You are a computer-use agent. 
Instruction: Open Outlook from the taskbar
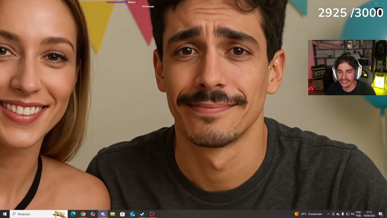[x=132, y=214]
